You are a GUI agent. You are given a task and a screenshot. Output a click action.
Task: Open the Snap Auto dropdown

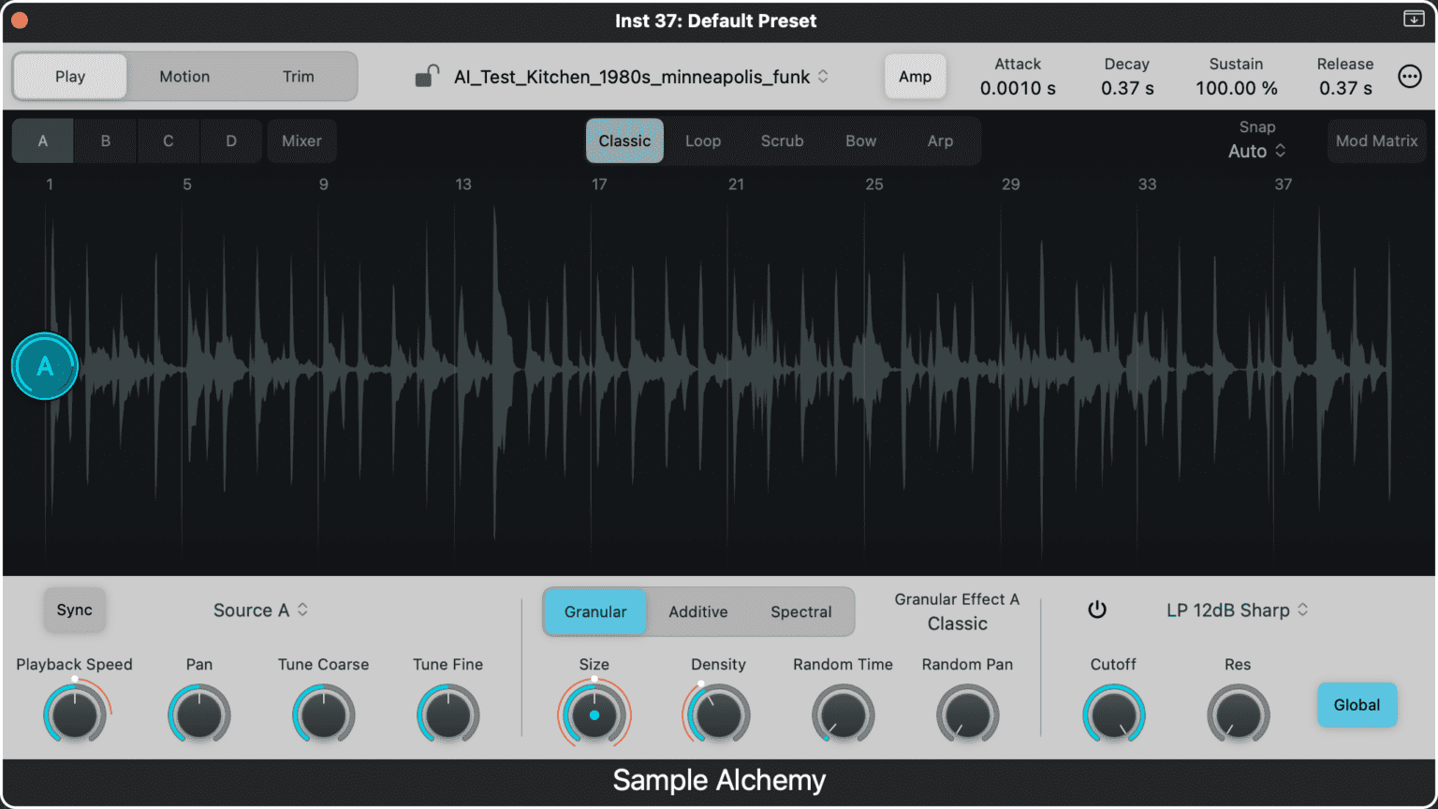[1256, 151]
